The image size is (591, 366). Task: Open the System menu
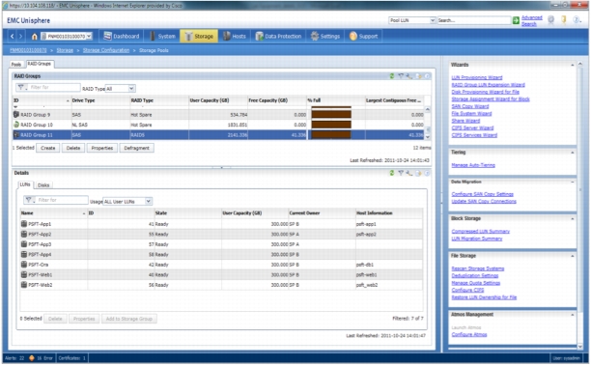[x=162, y=36]
